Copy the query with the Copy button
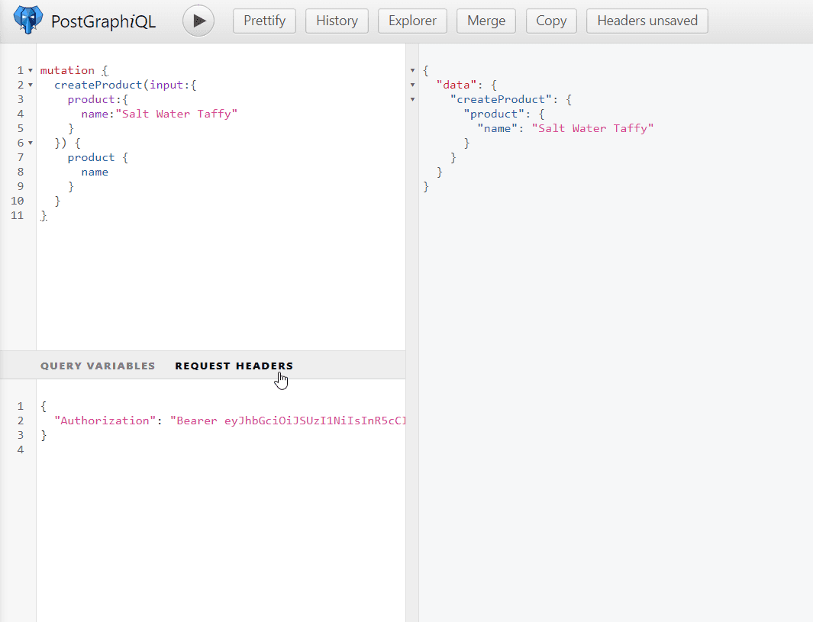 tap(551, 21)
